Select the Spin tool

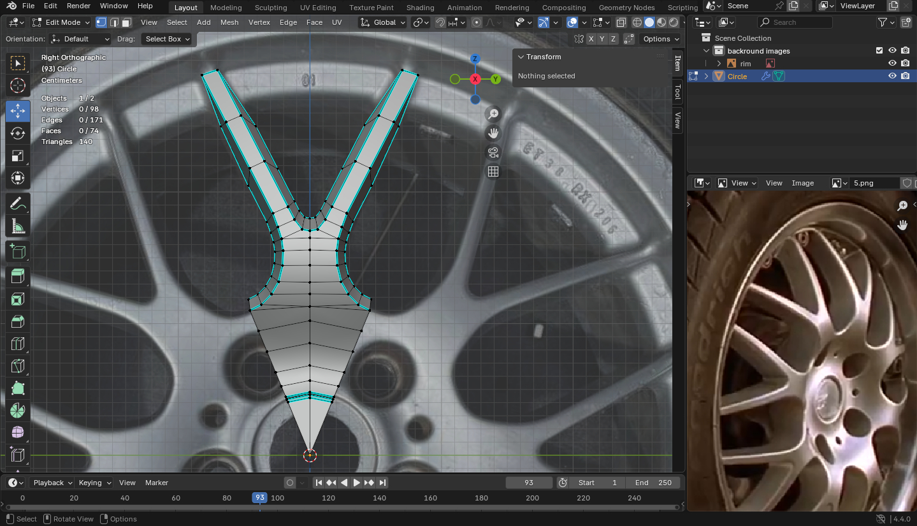[x=18, y=411]
